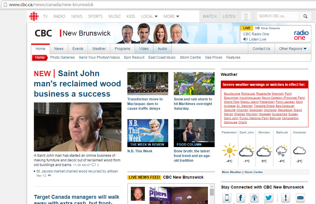
Task: Open the Facebook icon under Stay Connected
Action: 240,198
